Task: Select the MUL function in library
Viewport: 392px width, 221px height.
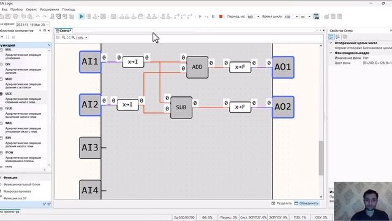Action: pos(8,50)
